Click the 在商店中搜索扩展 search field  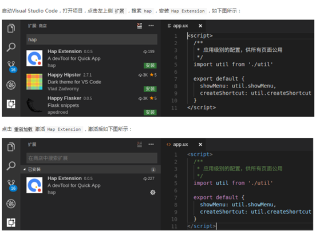tap(92, 158)
